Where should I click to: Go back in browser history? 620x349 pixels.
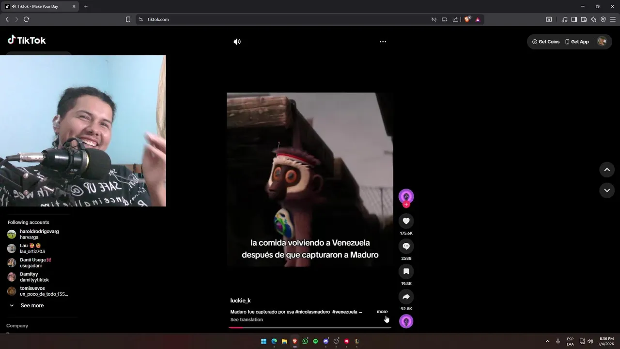[7, 19]
